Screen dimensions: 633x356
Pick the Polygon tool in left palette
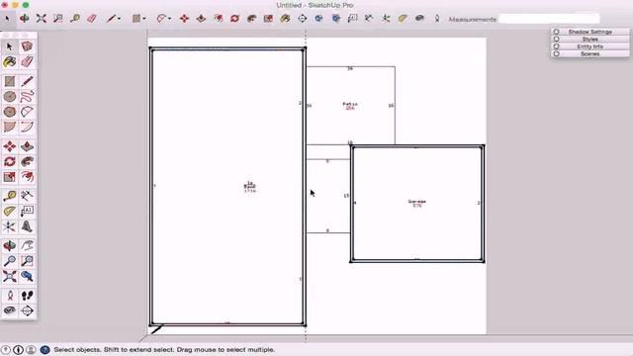coord(9,112)
